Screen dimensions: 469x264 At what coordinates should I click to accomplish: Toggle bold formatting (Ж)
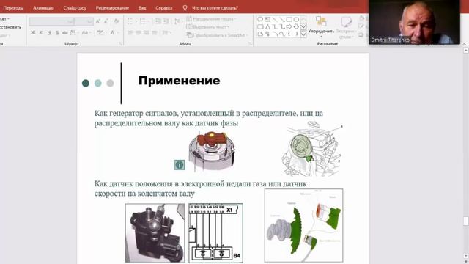(x=33, y=32)
